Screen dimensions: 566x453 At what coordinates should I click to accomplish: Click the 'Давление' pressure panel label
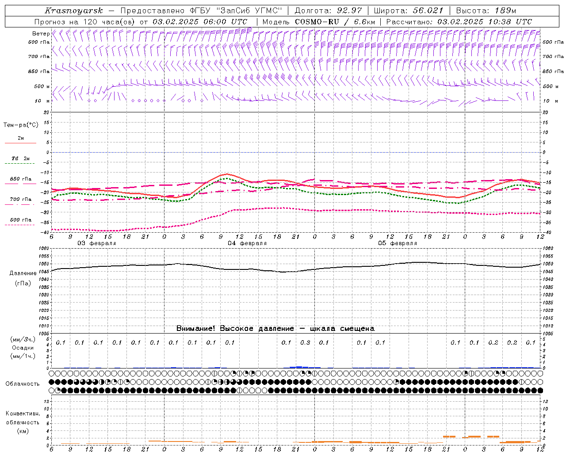(22, 273)
